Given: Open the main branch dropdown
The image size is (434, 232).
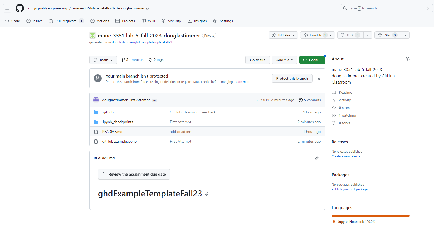Looking at the screenshot, I should coord(103,60).
